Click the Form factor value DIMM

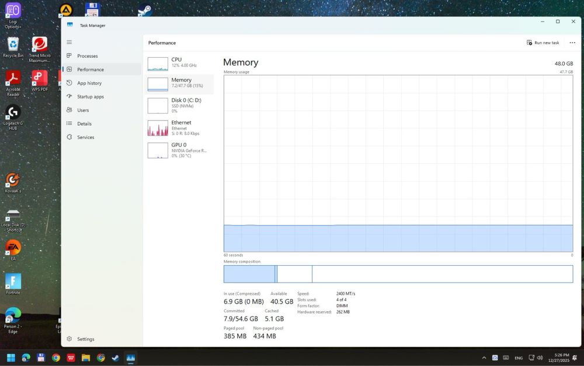click(342, 306)
